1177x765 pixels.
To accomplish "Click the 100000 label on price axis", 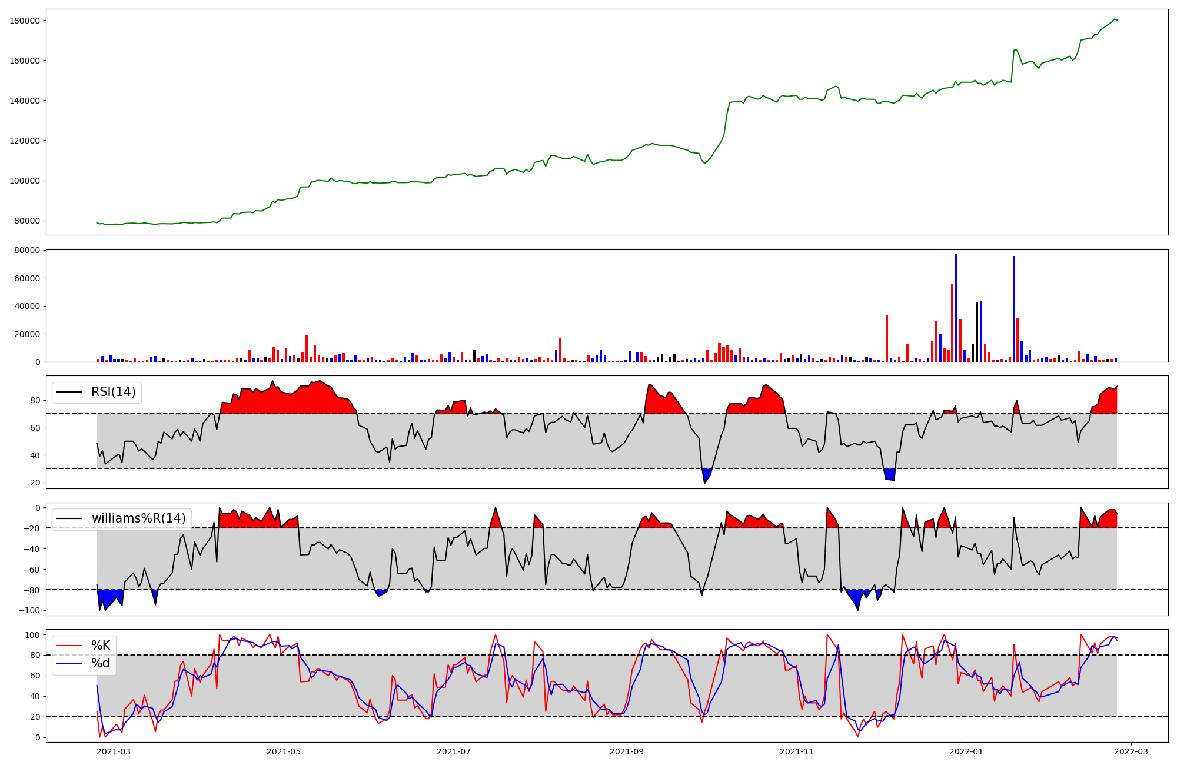I will 25,181.
